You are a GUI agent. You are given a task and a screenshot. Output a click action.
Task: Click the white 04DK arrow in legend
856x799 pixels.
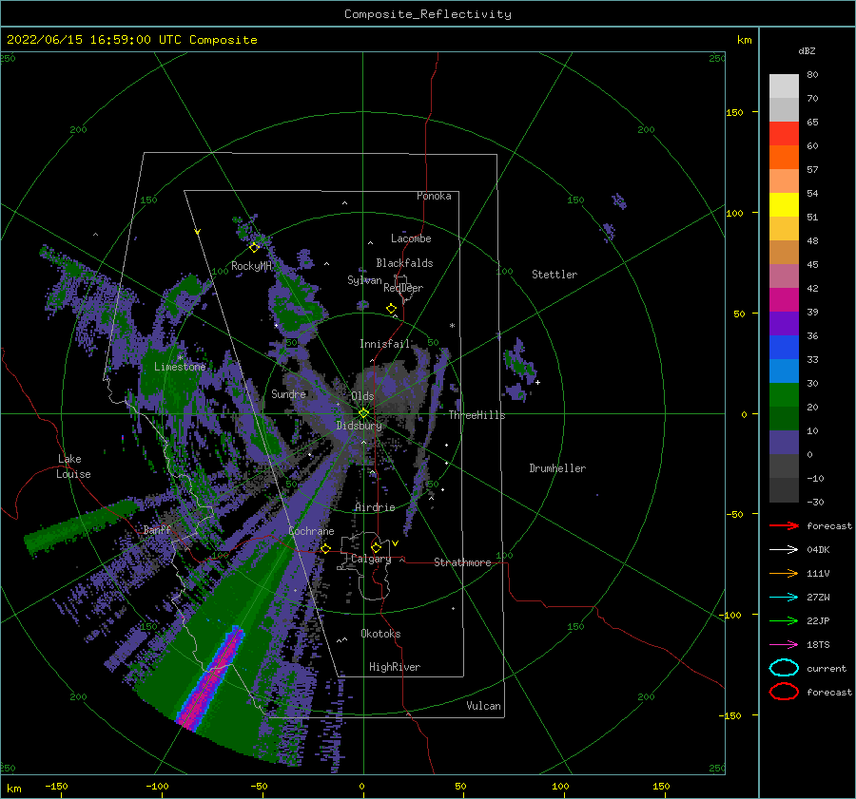[x=784, y=550]
